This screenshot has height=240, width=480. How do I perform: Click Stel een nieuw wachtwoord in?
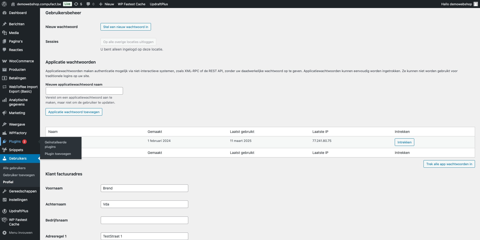tap(125, 27)
